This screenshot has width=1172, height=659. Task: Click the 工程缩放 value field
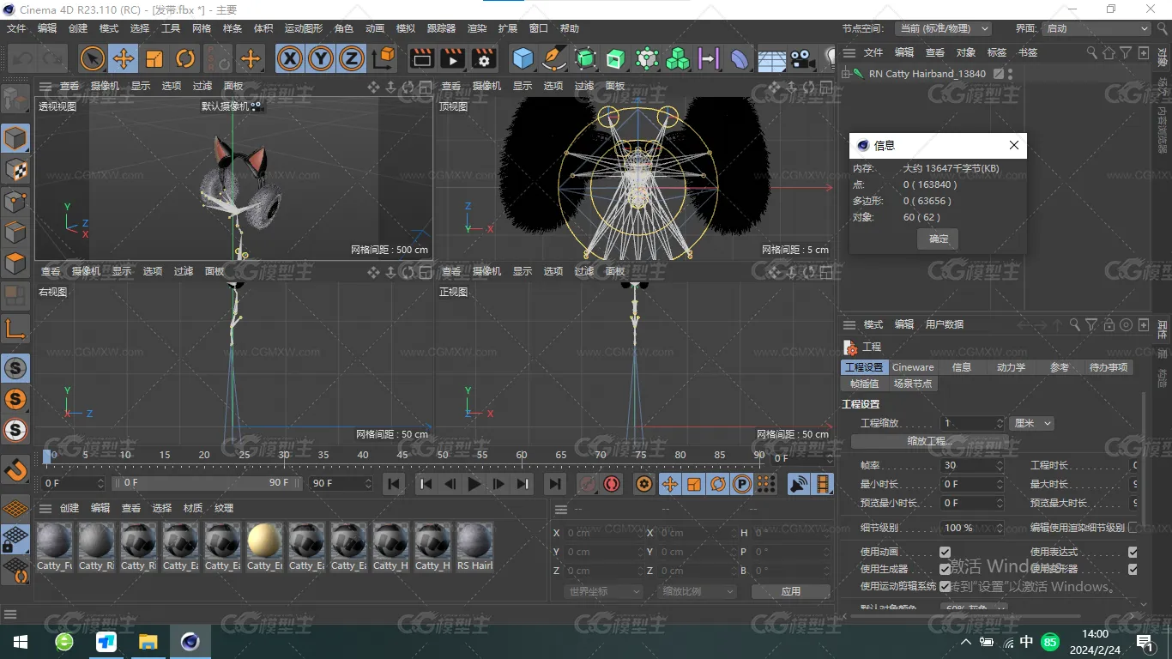[x=972, y=423]
